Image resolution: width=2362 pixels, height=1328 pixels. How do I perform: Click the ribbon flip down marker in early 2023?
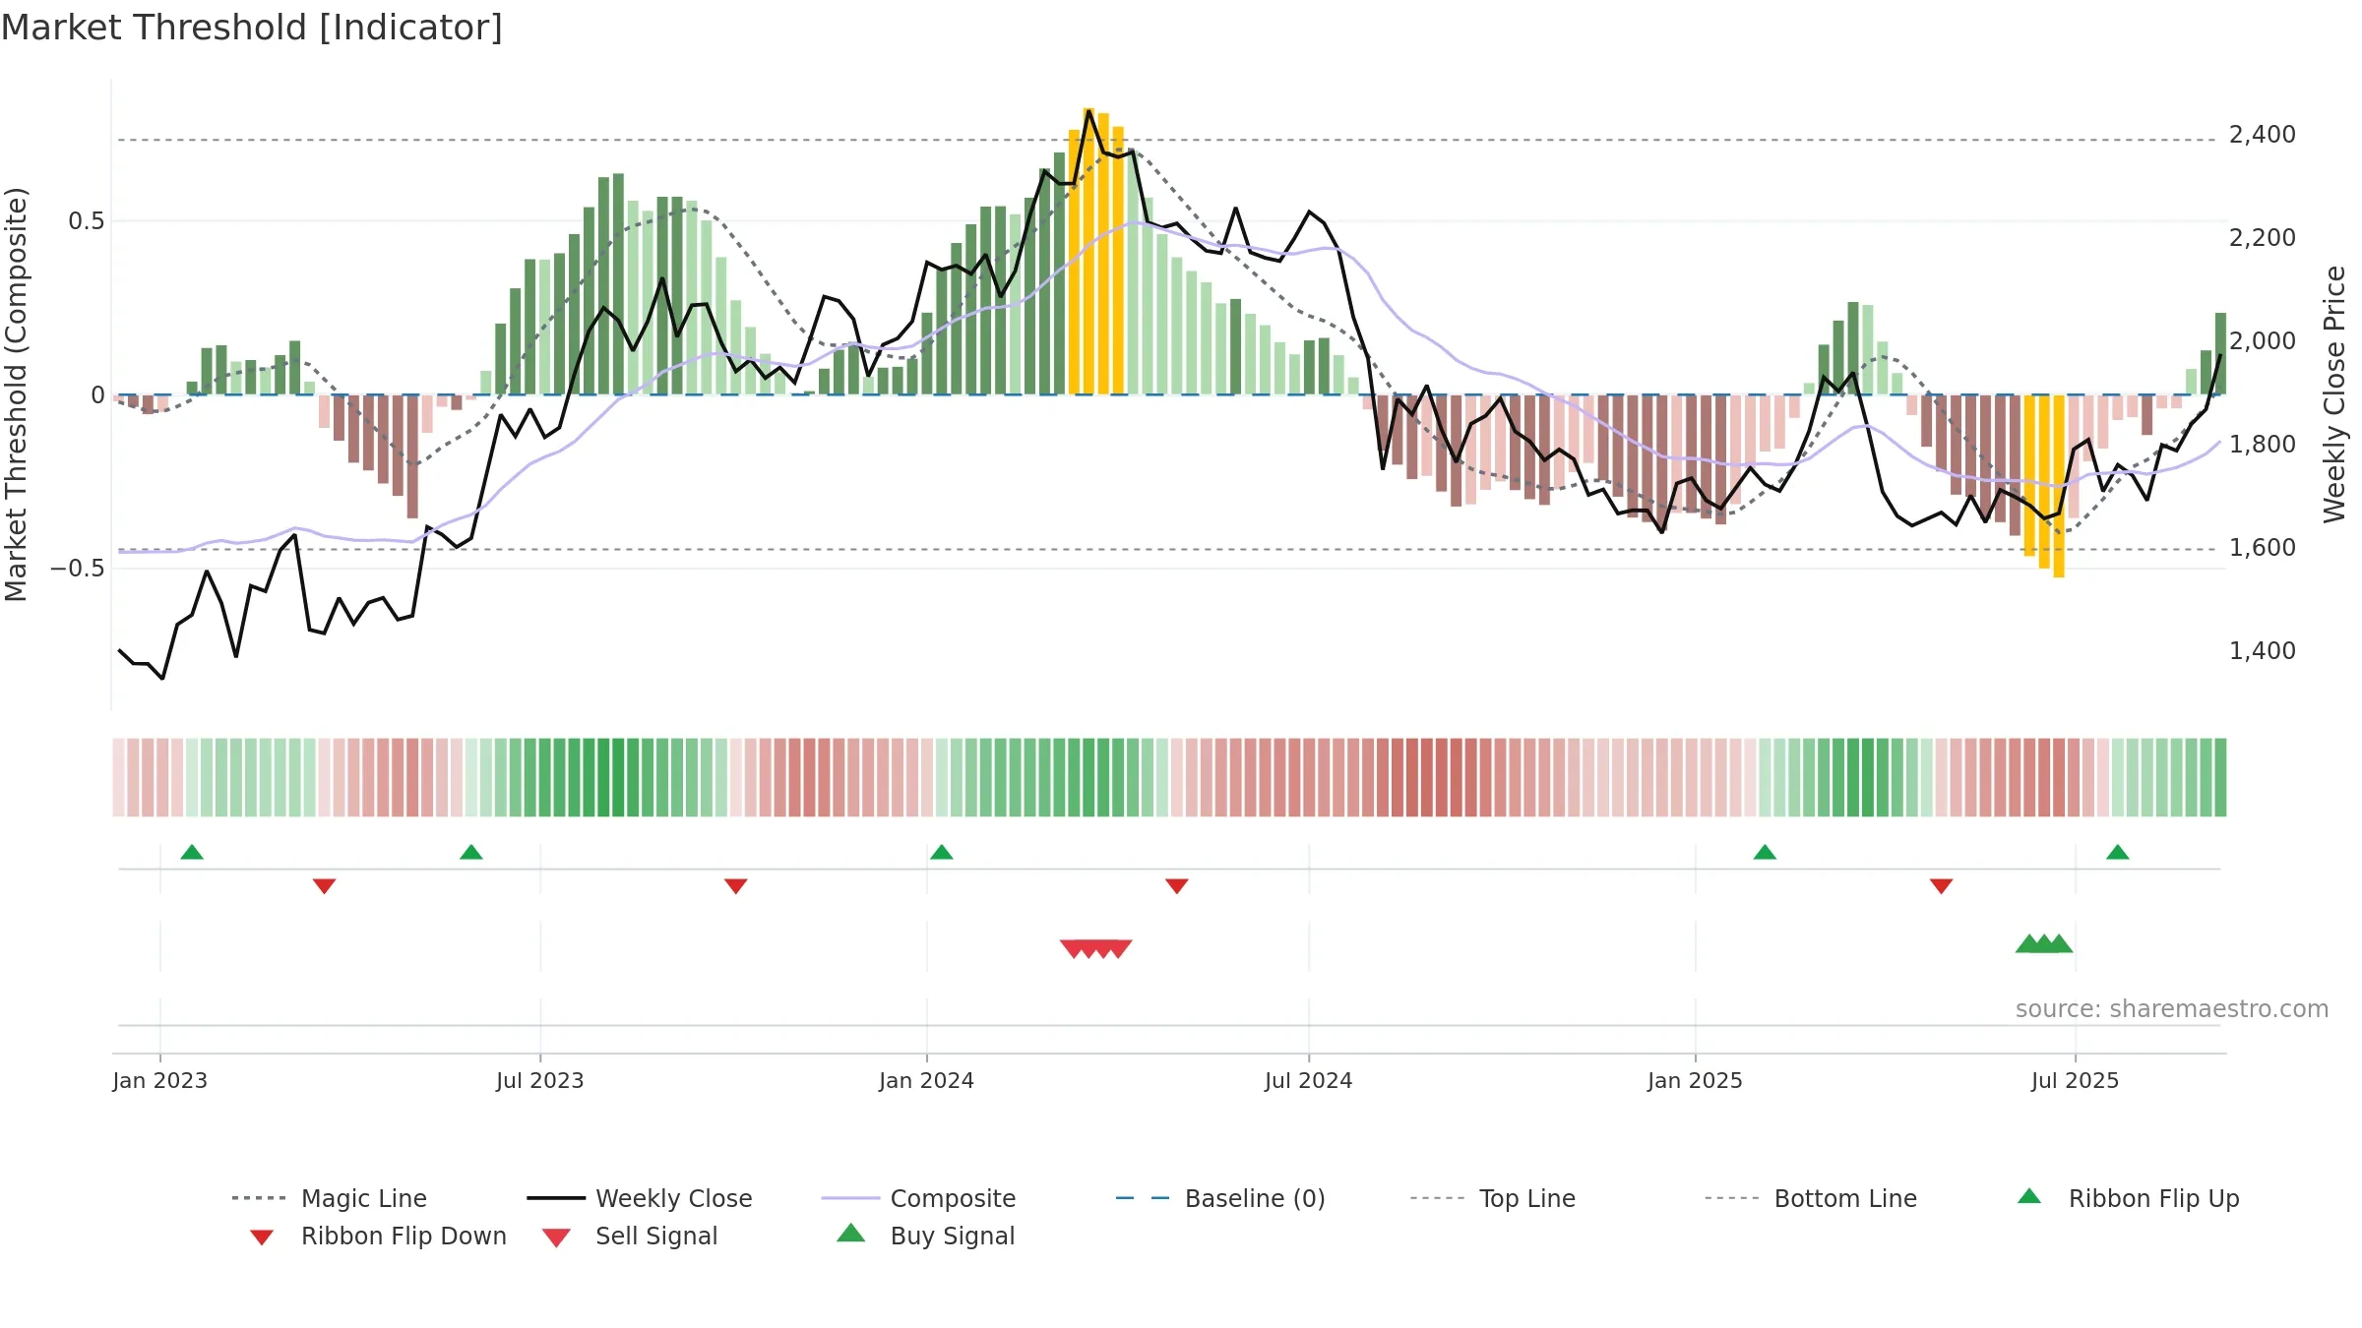click(325, 886)
